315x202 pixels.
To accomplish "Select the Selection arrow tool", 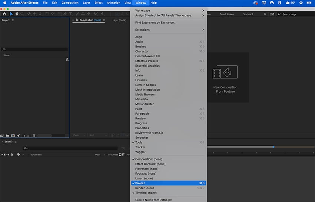I will [11, 14].
